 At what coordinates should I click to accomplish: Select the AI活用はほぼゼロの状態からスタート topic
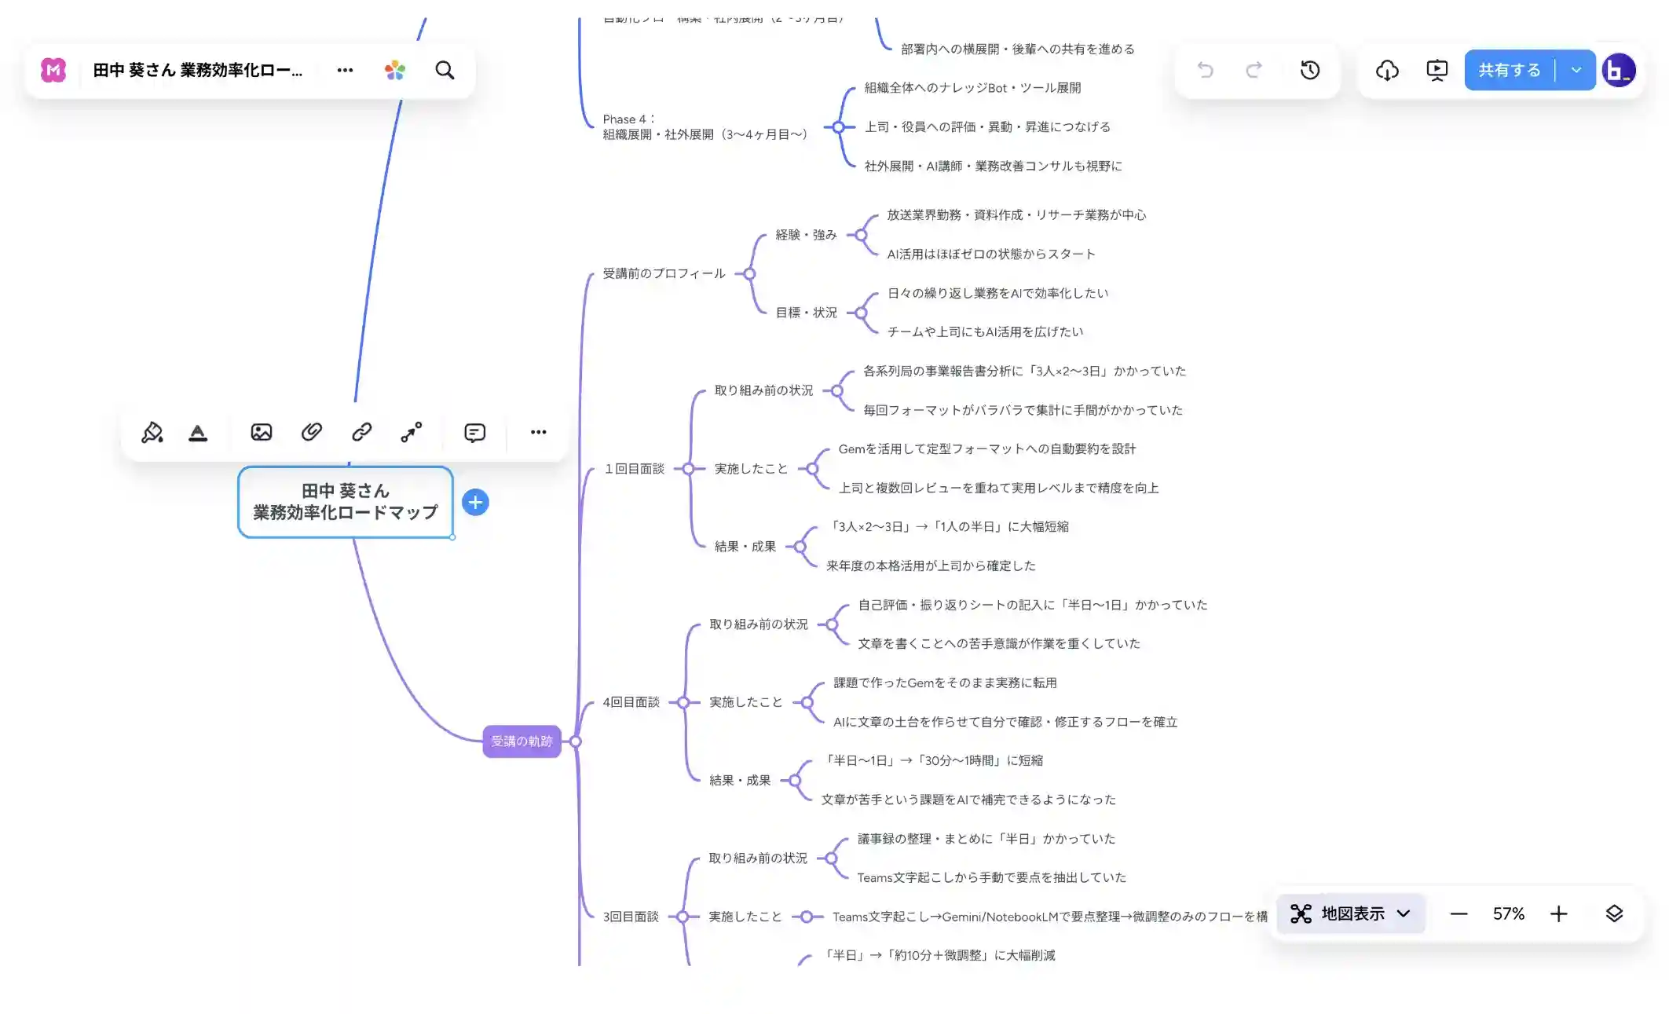pyautogui.click(x=991, y=254)
